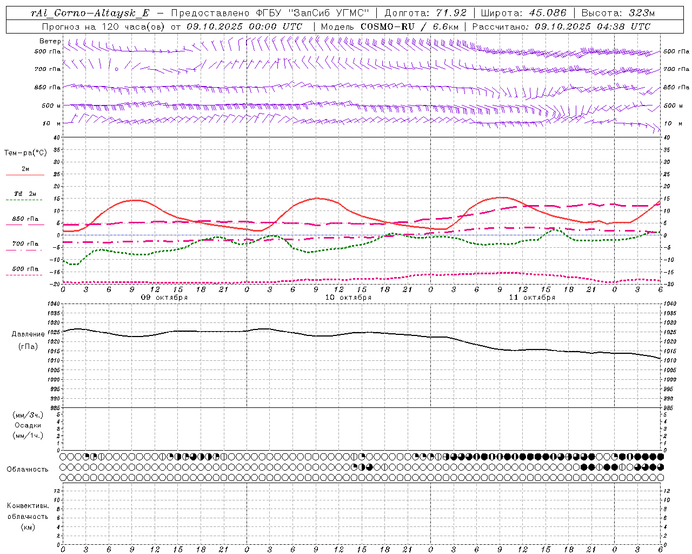Click the Td 2м dew point legend entry
The height and width of the screenshot is (554, 692).
tap(25, 194)
